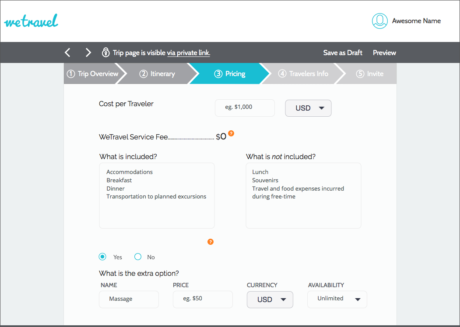The image size is (460, 327).
Task: Go forward using the right arrow
Action: point(88,53)
